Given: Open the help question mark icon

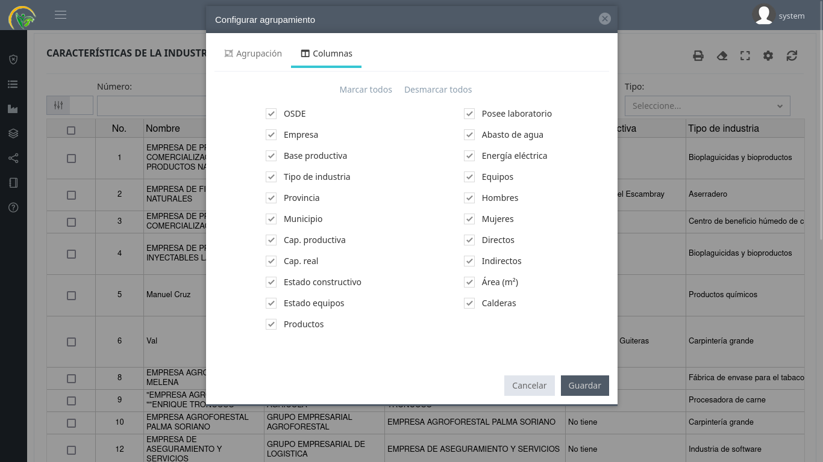Looking at the screenshot, I should (13, 208).
